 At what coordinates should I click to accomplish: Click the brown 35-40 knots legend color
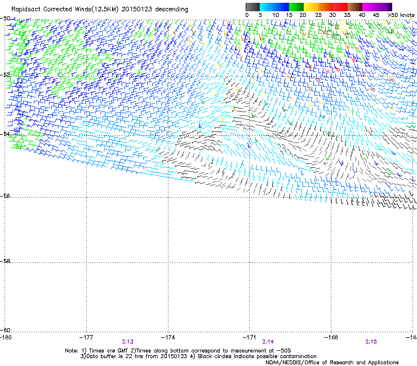[x=355, y=7]
